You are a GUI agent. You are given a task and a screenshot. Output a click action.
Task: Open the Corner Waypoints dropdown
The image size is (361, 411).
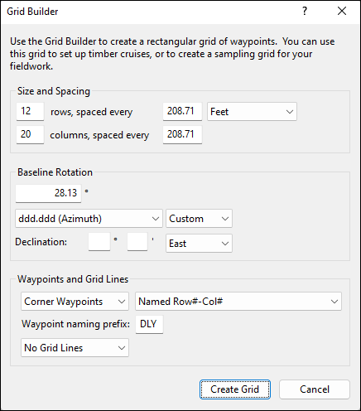[75, 302]
